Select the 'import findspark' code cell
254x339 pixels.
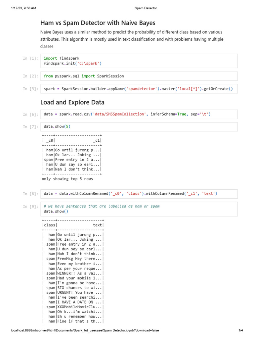(139, 61)
